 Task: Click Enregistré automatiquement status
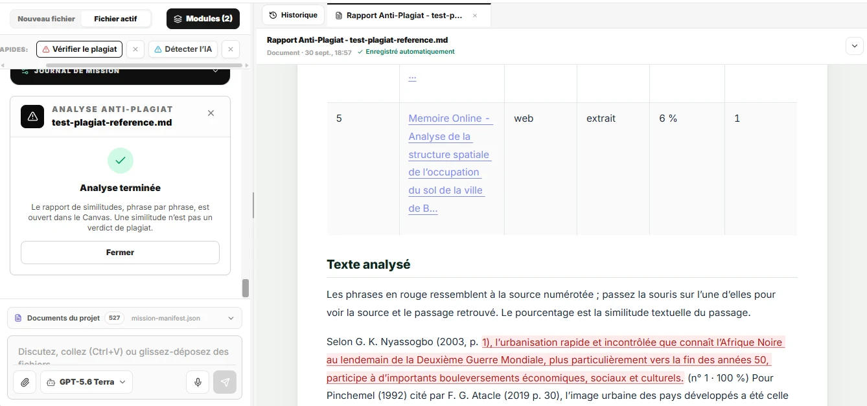coord(406,52)
